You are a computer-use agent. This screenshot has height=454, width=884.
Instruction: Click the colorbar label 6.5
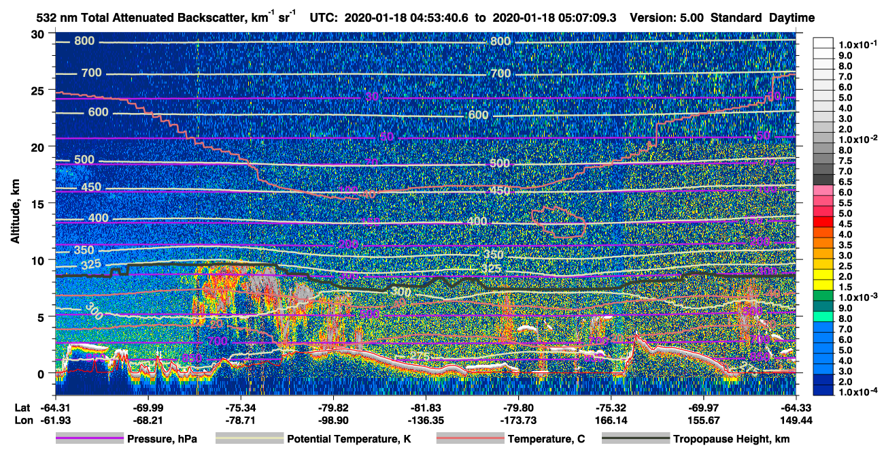click(845, 181)
